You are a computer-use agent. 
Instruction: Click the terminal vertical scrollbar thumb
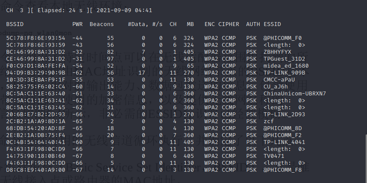click(x=366, y=159)
